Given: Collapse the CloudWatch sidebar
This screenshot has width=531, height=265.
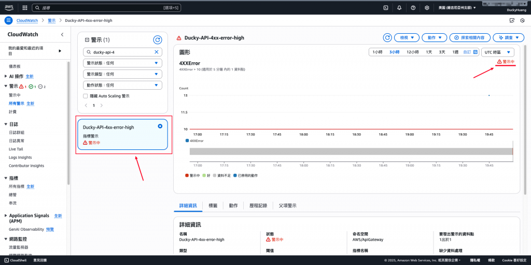Looking at the screenshot, I should 62,35.
